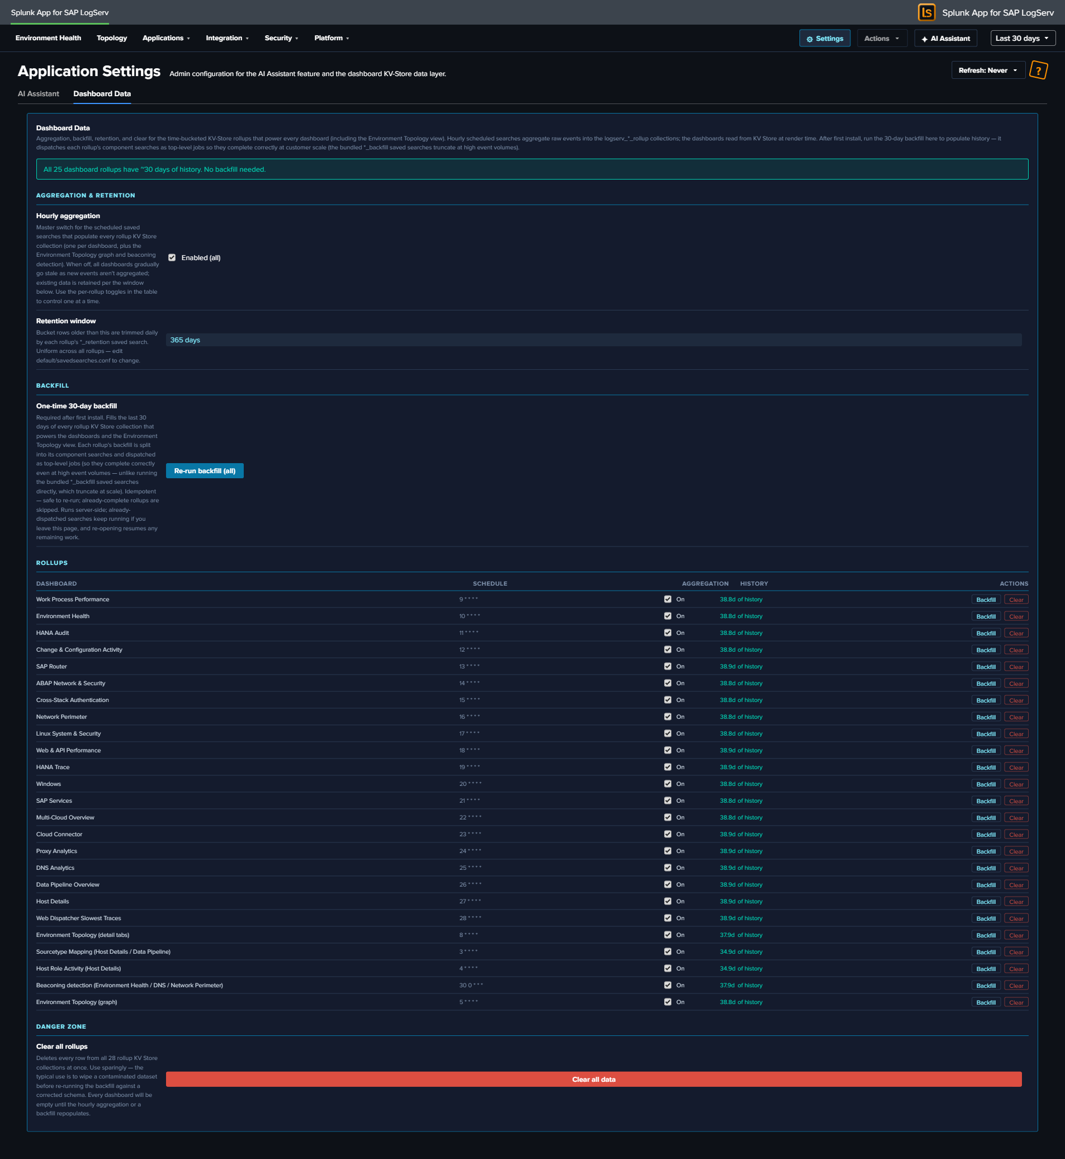
Task: Click the '38.9d of history' value for SAP Router
Action: 741,666
